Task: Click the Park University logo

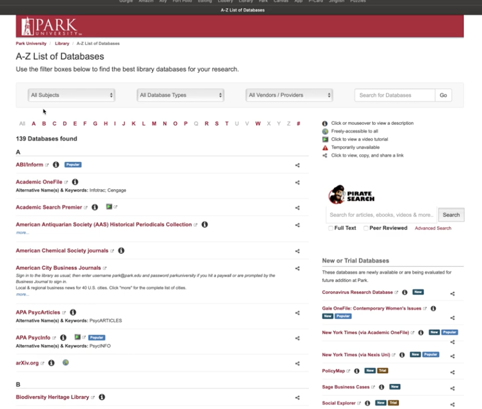Action: (x=51, y=26)
